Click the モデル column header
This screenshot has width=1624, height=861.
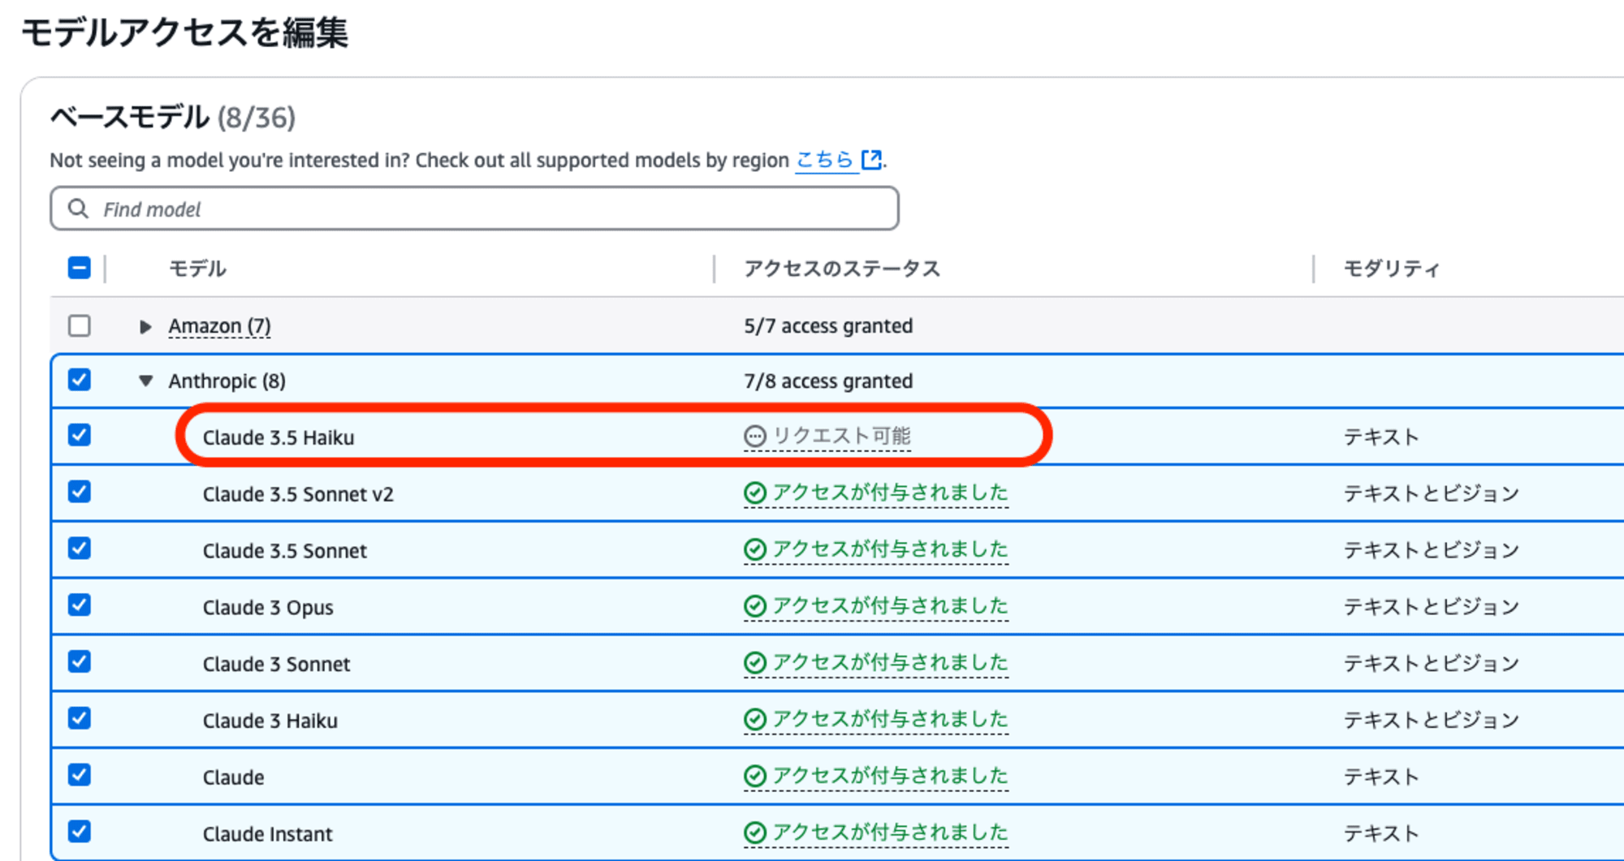[x=197, y=269]
